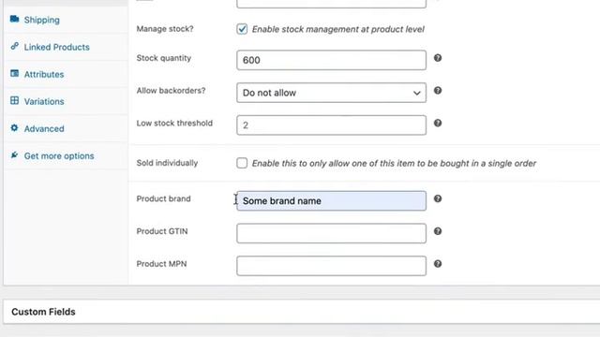
Task: Click into the Product MPN field
Action: point(331,266)
